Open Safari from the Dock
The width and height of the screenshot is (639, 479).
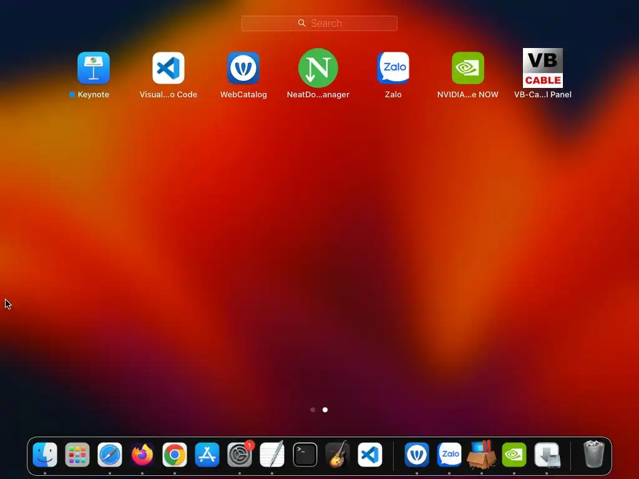(110, 455)
